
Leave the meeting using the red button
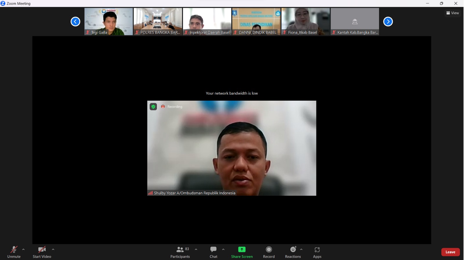[x=450, y=252]
